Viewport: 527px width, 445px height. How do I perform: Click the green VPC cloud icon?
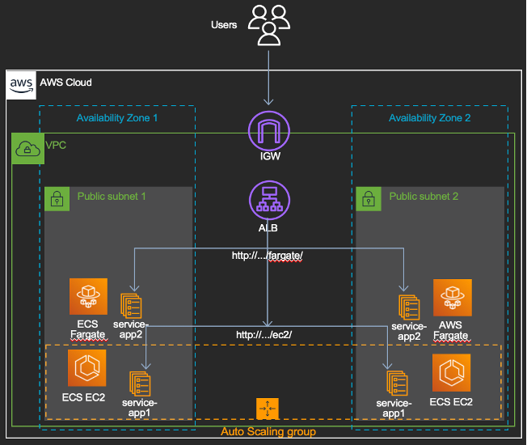pyautogui.click(x=28, y=148)
